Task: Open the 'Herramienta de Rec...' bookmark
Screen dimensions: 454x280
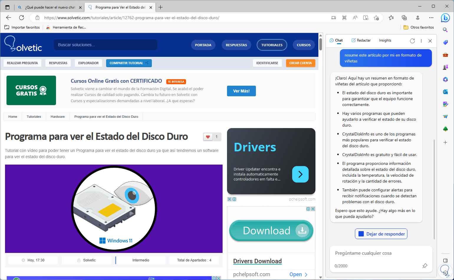Action: (x=66, y=27)
